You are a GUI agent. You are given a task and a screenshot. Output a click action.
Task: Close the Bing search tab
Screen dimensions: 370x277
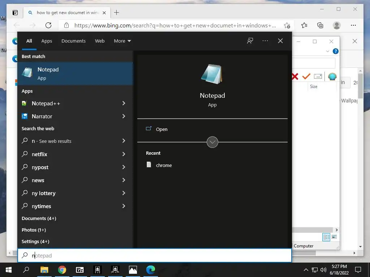click(104, 13)
